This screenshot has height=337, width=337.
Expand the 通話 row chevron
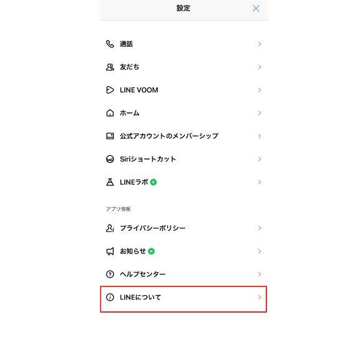point(260,44)
